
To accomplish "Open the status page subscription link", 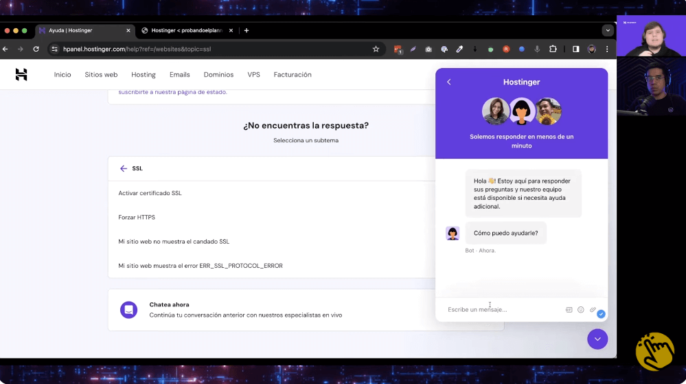I will pos(173,92).
